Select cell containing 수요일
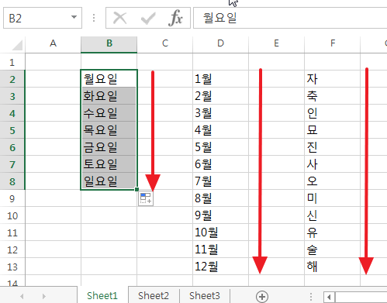Image resolution: width=387 pixels, height=303 pixels. point(109,113)
